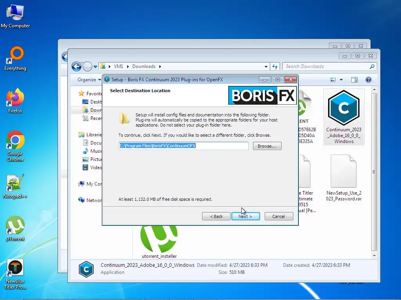This screenshot has width=401, height=300.
Task: Click Downloads in the address breadcrumb
Action: coord(144,66)
